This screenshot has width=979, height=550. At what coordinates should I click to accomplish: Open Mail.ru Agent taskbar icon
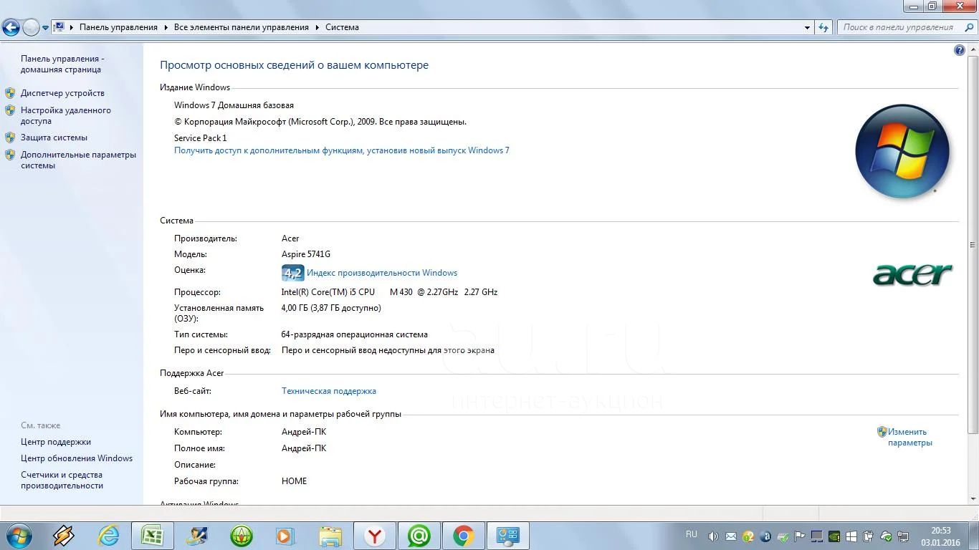pyautogui.click(x=419, y=536)
